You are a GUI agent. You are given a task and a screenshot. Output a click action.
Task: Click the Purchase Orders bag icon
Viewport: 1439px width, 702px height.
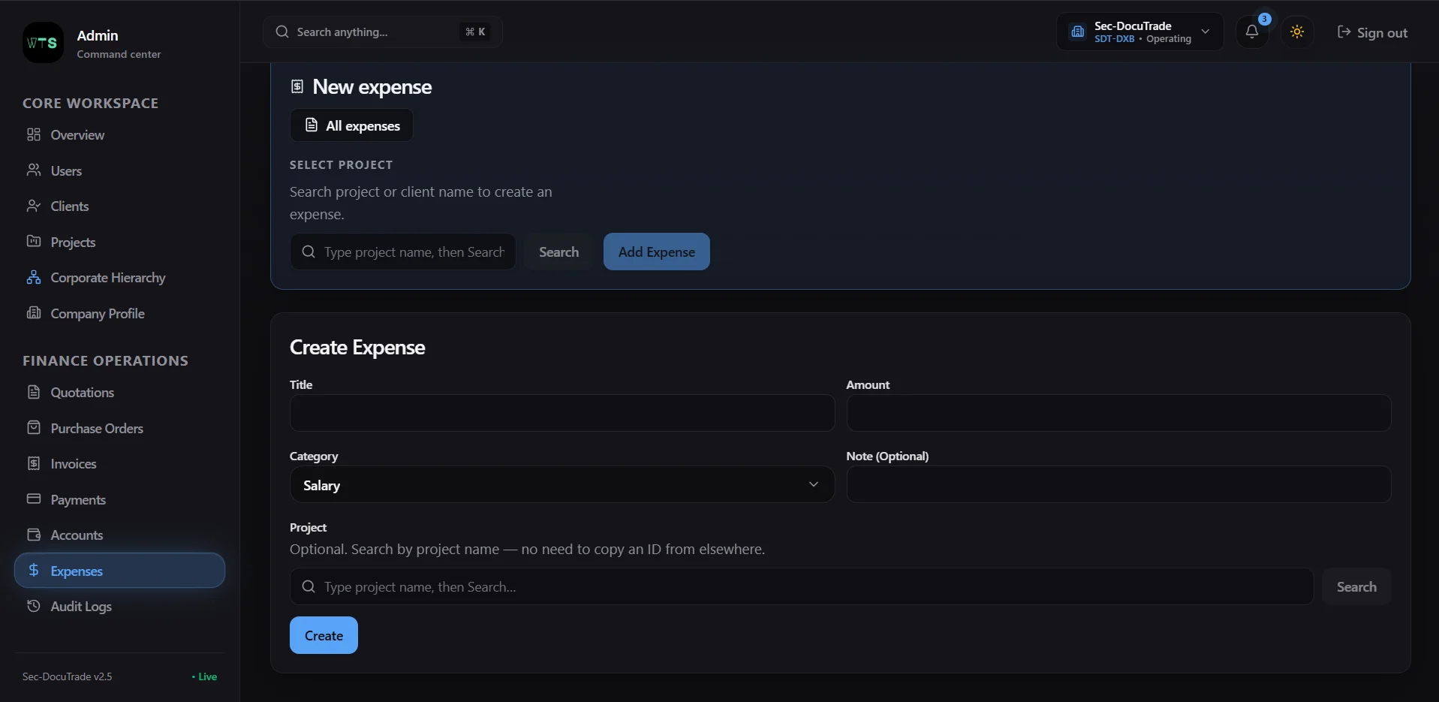coord(34,428)
